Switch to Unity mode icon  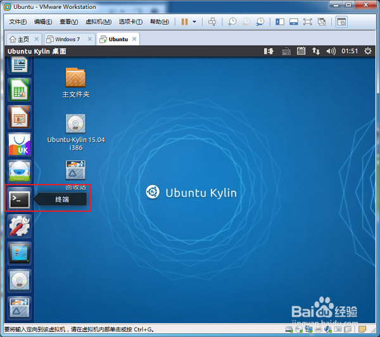click(322, 21)
